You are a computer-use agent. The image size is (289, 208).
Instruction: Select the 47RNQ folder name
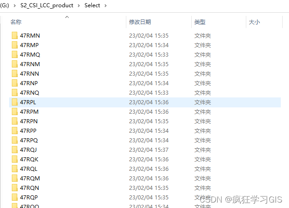[x=30, y=93]
